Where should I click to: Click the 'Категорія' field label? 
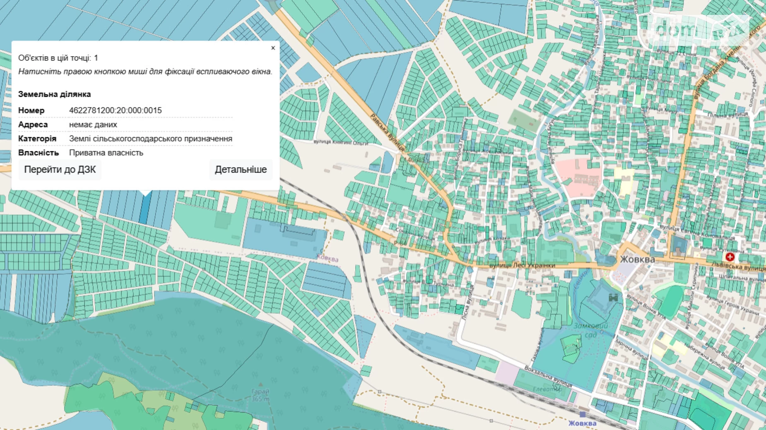[37, 139]
